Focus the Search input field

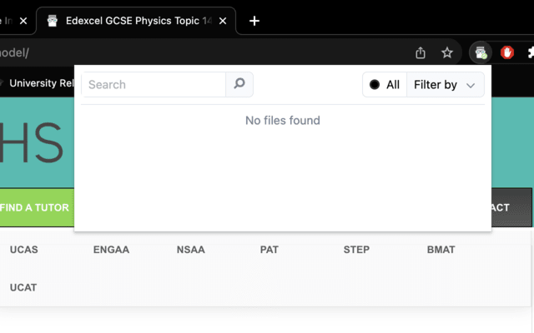154,84
